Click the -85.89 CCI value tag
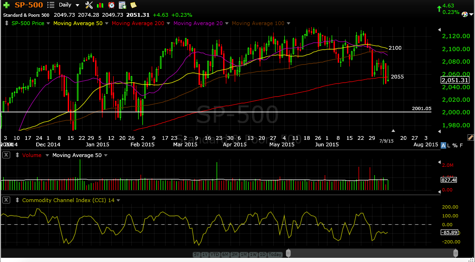Image resolution: width=475 pixels, height=262 pixels. tap(449, 233)
